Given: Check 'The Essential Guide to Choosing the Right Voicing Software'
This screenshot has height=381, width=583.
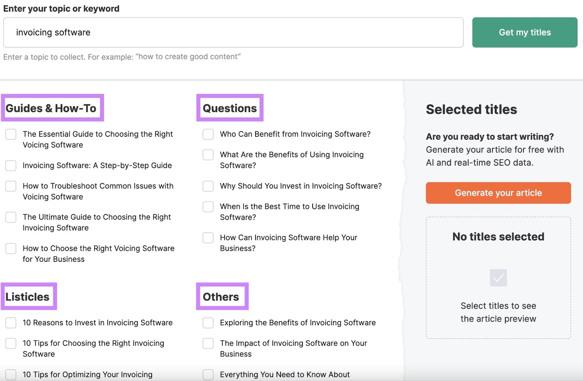Looking at the screenshot, I should pos(11,134).
